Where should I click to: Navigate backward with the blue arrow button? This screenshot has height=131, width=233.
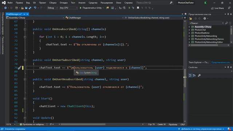(5, 8)
